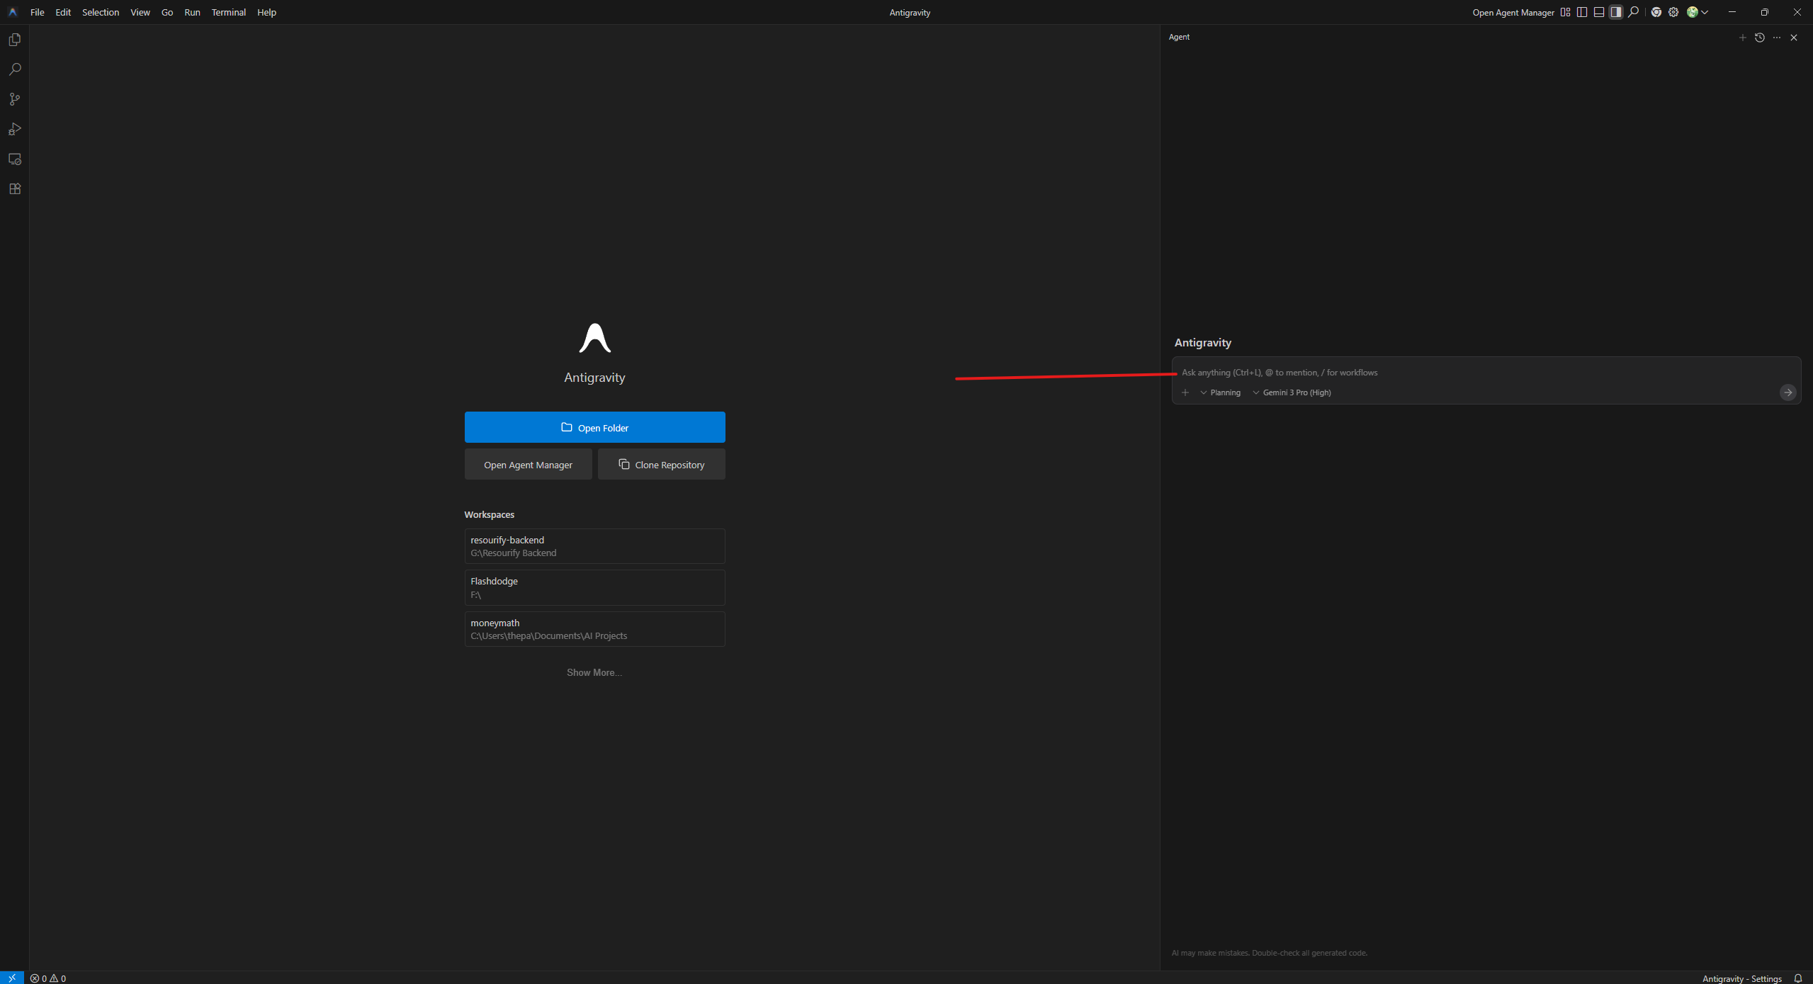Open past conversations history icon in Agent panel
1813x984 pixels.
1759,38
